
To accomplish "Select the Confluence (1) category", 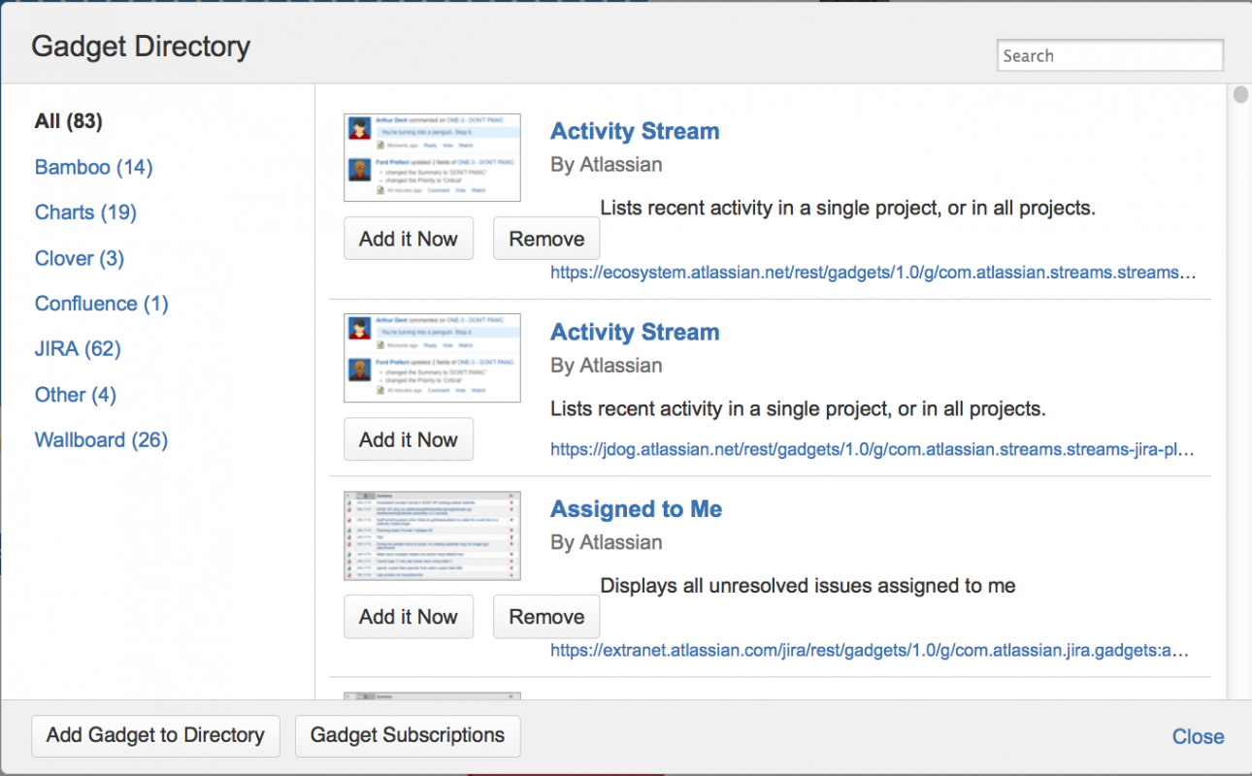I will 101,304.
